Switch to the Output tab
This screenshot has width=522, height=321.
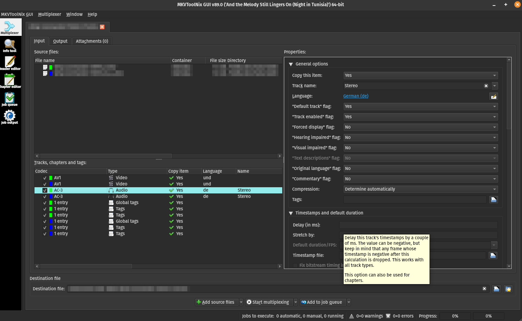tap(60, 41)
